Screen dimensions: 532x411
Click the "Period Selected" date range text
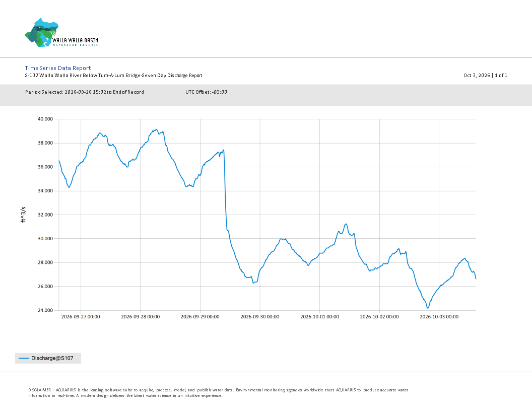point(85,92)
